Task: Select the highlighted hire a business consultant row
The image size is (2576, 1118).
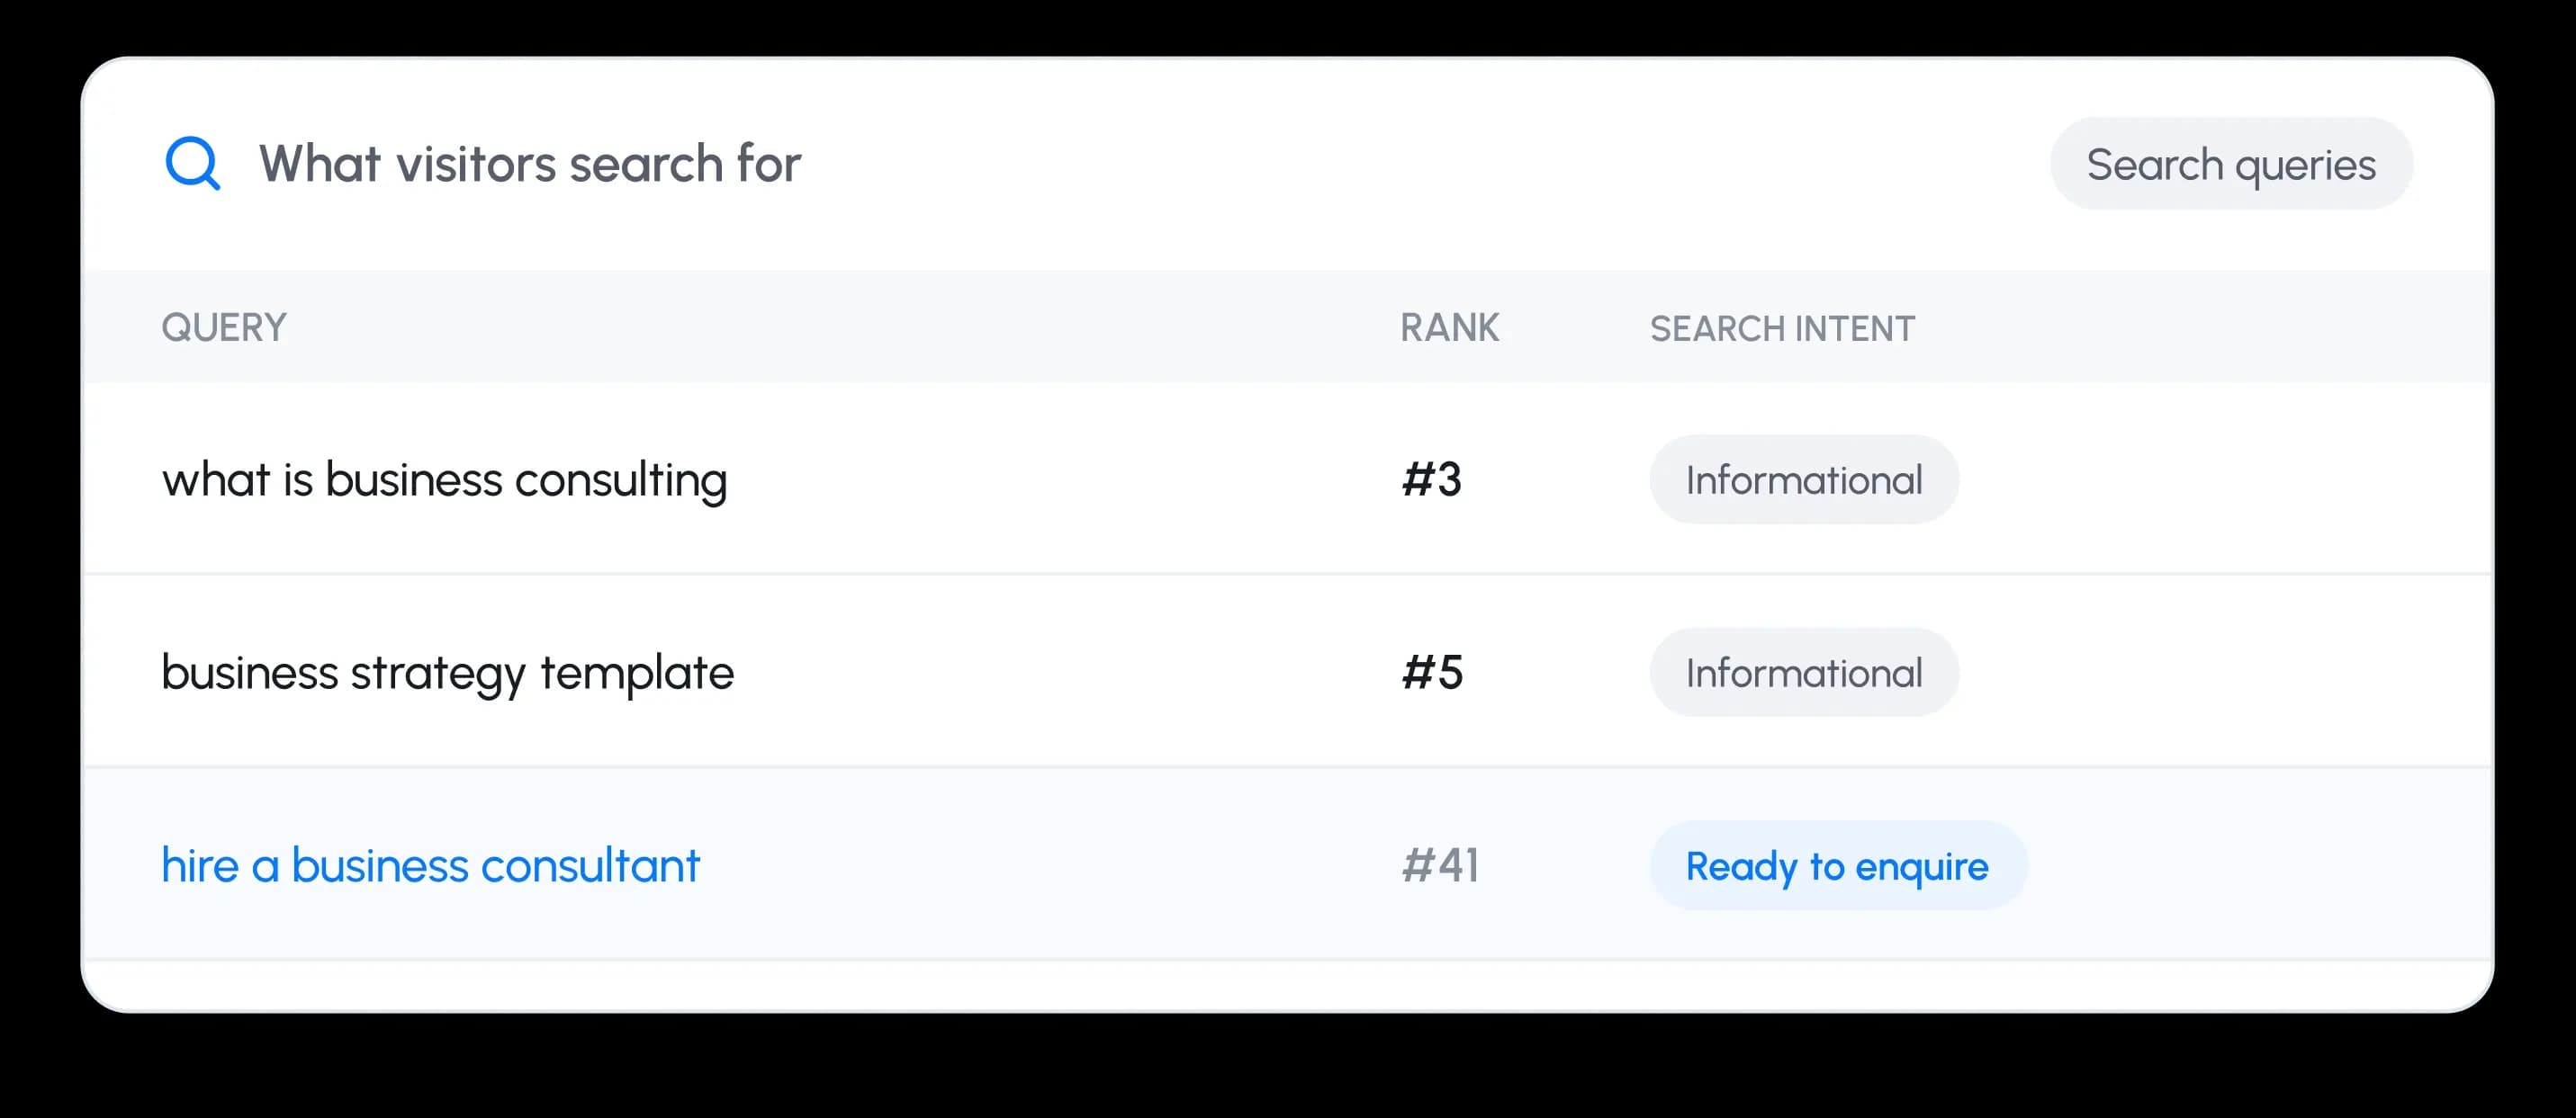Action: coord(1287,864)
